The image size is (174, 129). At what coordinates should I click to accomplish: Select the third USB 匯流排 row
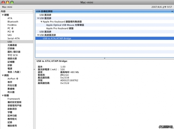(x=105, y=32)
